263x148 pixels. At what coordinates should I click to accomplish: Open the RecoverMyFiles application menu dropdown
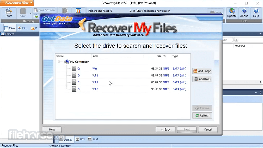(17, 3)
